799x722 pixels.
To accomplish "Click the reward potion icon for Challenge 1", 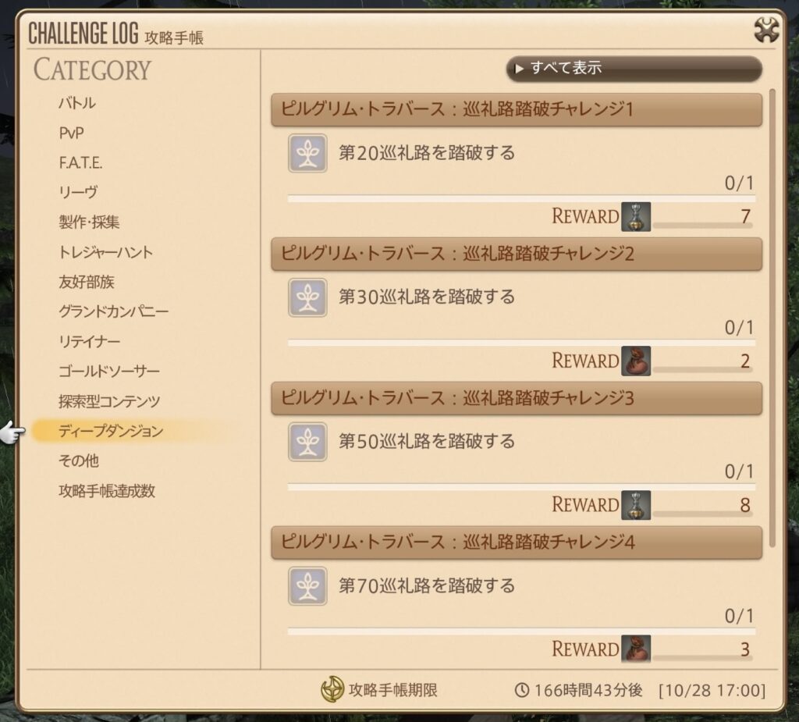I will (x=635, y=217).
